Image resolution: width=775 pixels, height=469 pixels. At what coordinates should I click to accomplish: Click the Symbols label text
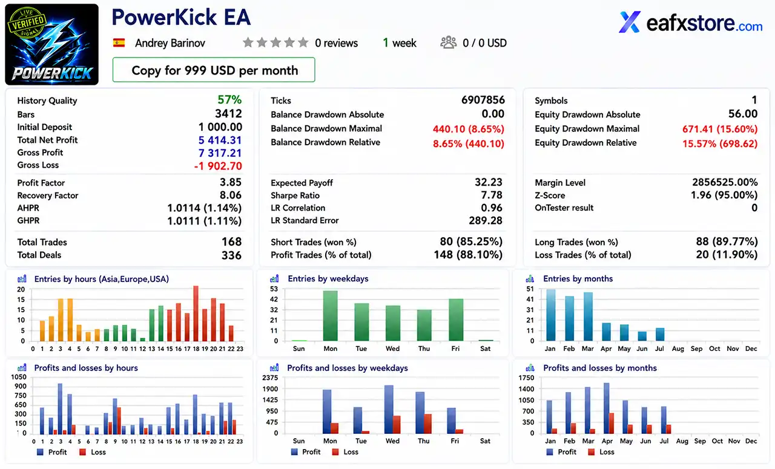(x=551, y=100)
